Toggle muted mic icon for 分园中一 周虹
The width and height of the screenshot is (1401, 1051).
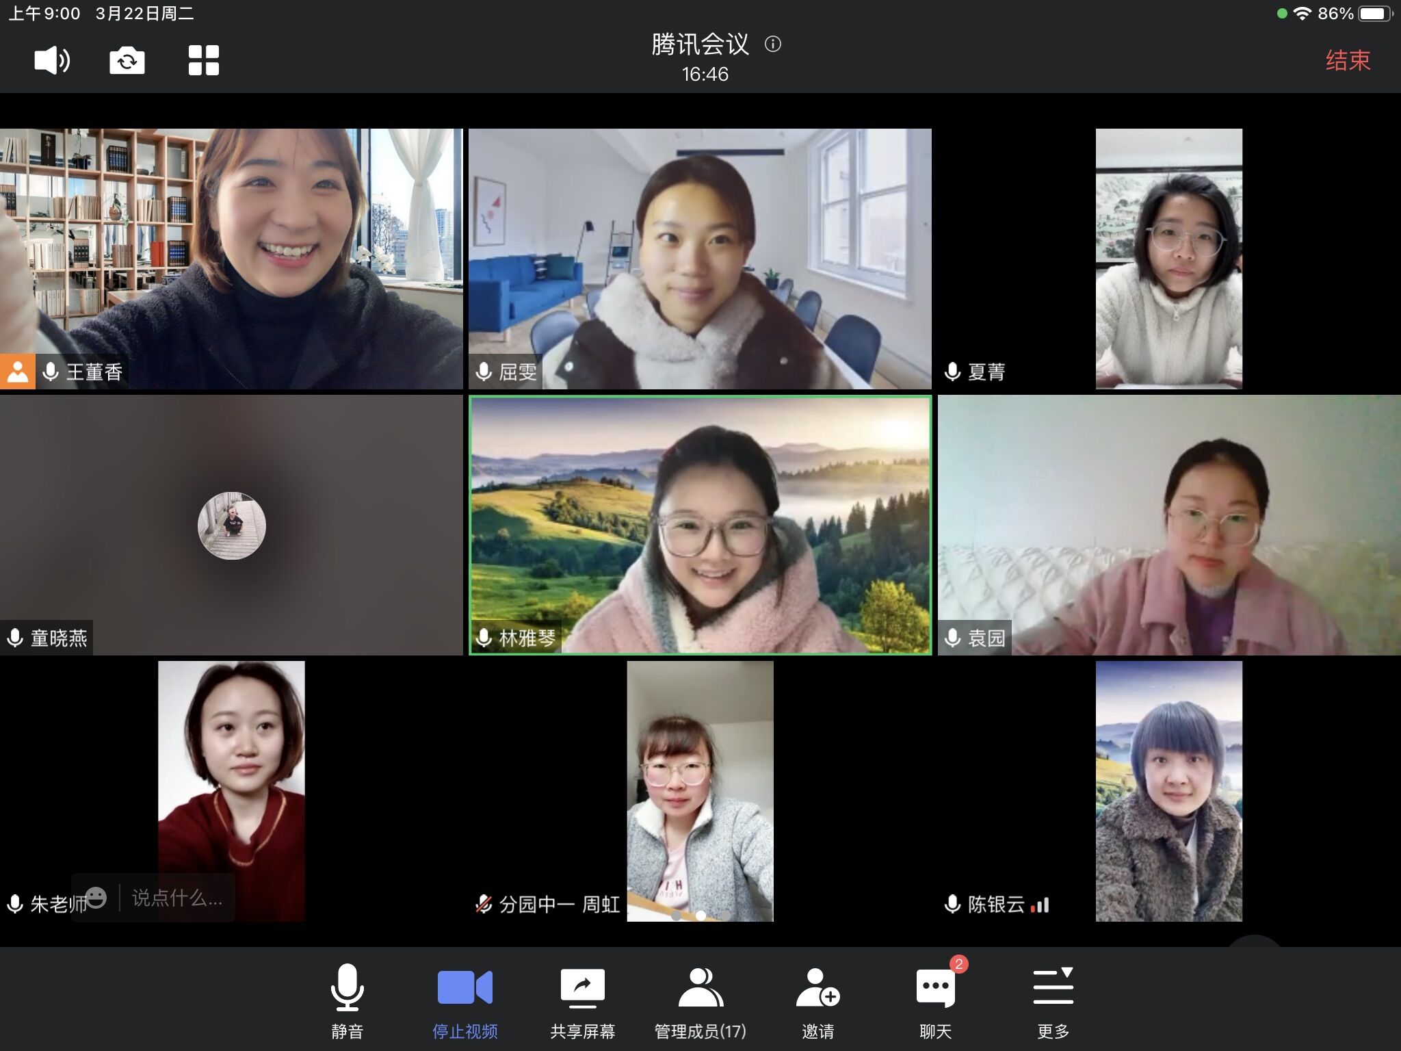[x=484, y=904]
